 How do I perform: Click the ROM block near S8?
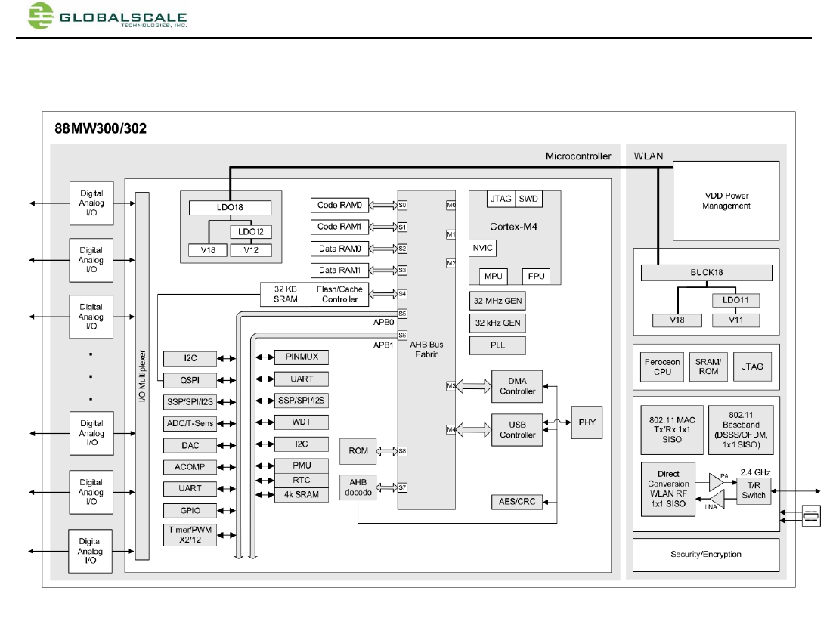358,451
